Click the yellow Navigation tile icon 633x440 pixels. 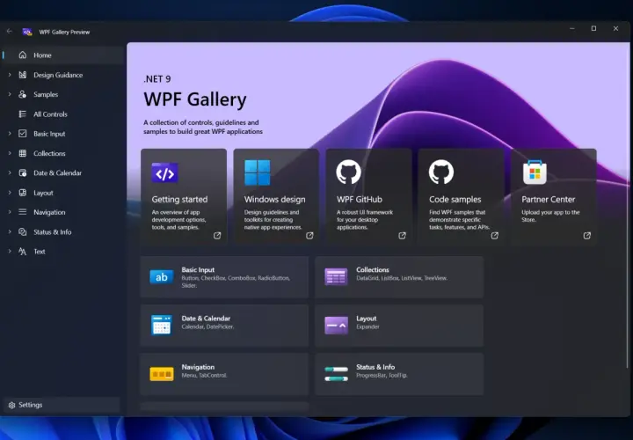click(162, 374)
